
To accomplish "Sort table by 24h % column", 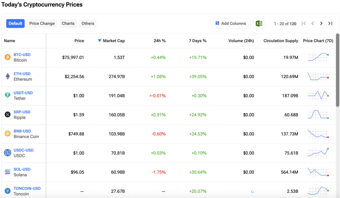I will (159, 41).
